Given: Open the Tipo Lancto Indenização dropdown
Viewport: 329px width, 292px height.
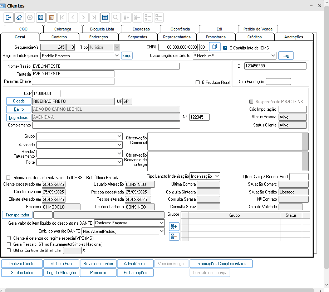Looking at the screenshot, I should coord(217,176).
